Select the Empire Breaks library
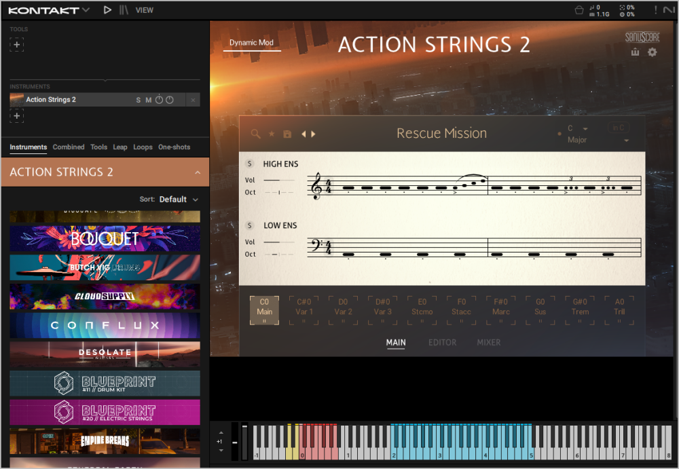 (105, 441)
